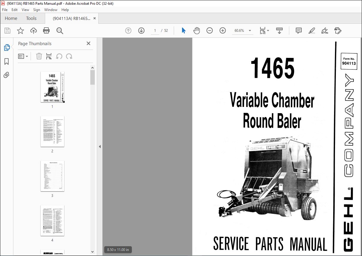
Task: Click scrolling mode toolbar icon
Action: [279, 31]
